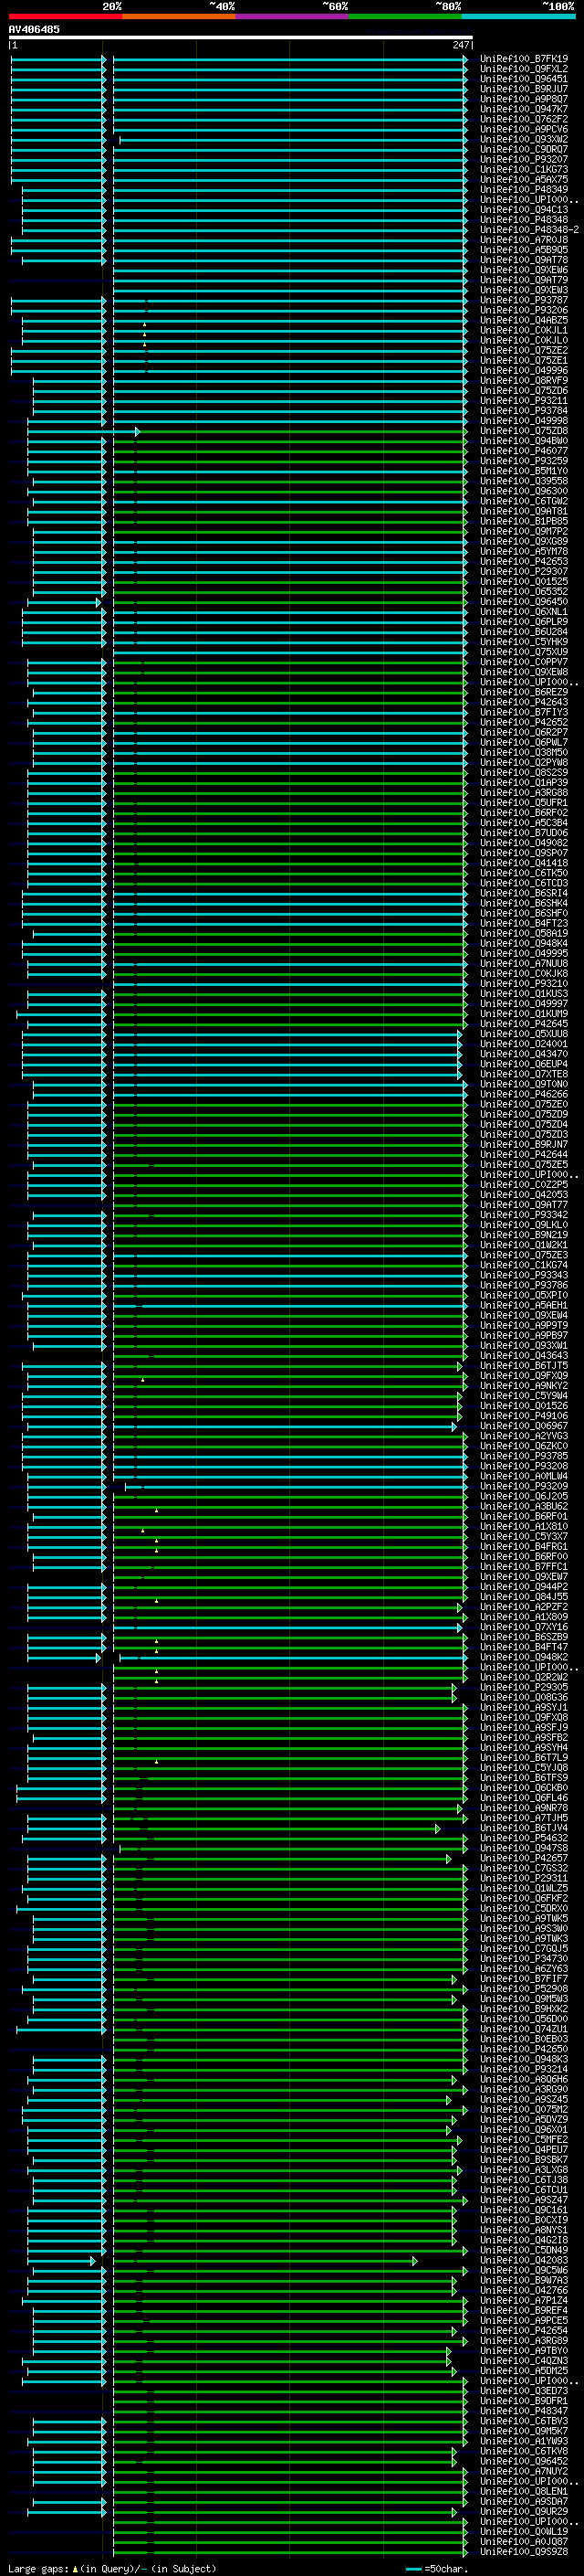Open hit UniRef100_B9RJU7
The width and height of the screenshot is (584, 2576).
point(524,89)
